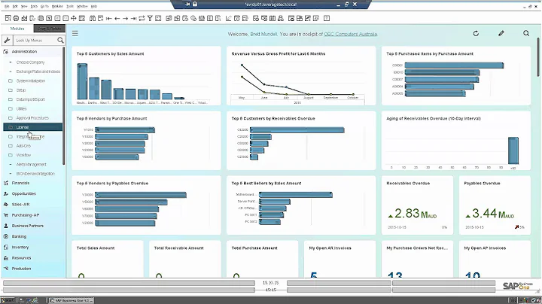This screenshot has height=304, width=542.
Task: Click the lock icon on remote connection bar
Action: tap(195, 5)
